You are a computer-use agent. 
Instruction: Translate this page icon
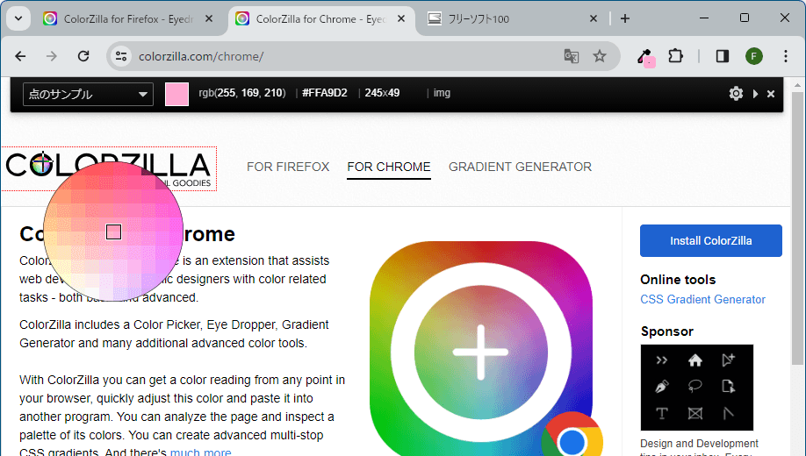coord(571,56)
